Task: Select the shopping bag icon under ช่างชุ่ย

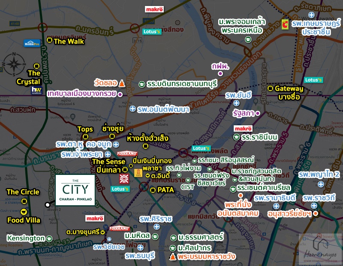Action: click(x=112, y=136)
